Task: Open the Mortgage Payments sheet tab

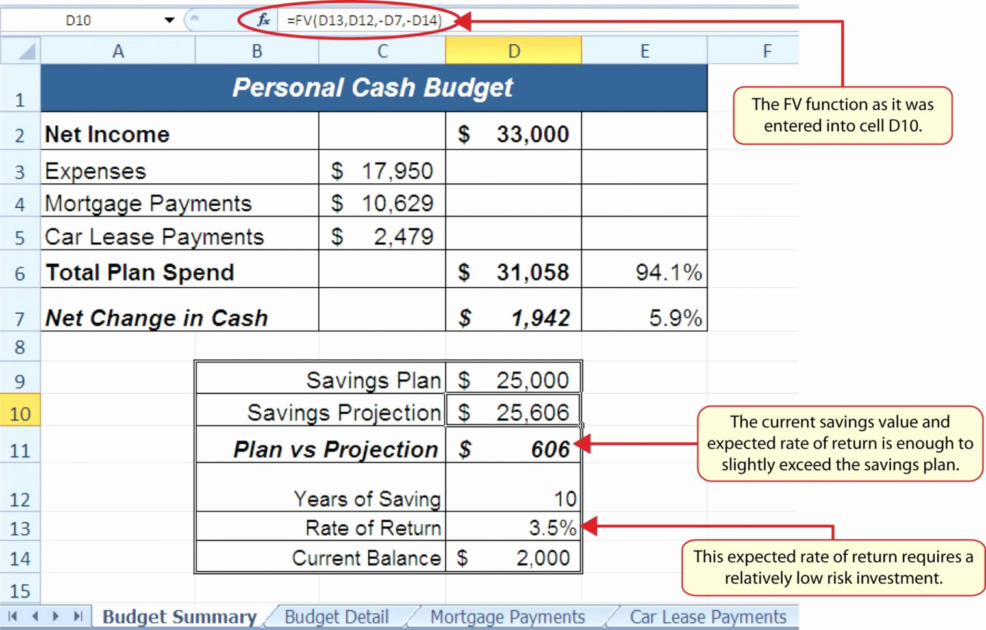Action: [507, 616]
